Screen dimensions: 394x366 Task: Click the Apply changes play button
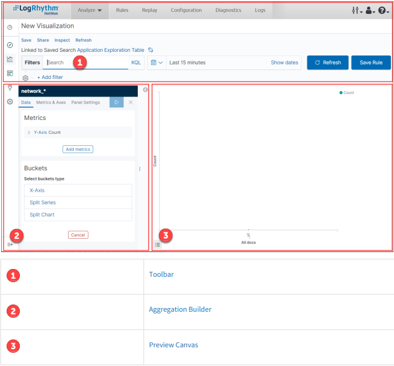[x=116, y=103]
